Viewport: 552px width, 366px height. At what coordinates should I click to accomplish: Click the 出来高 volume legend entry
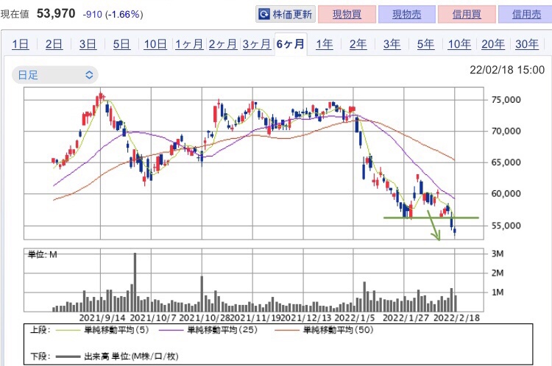(x=117, y=356)
